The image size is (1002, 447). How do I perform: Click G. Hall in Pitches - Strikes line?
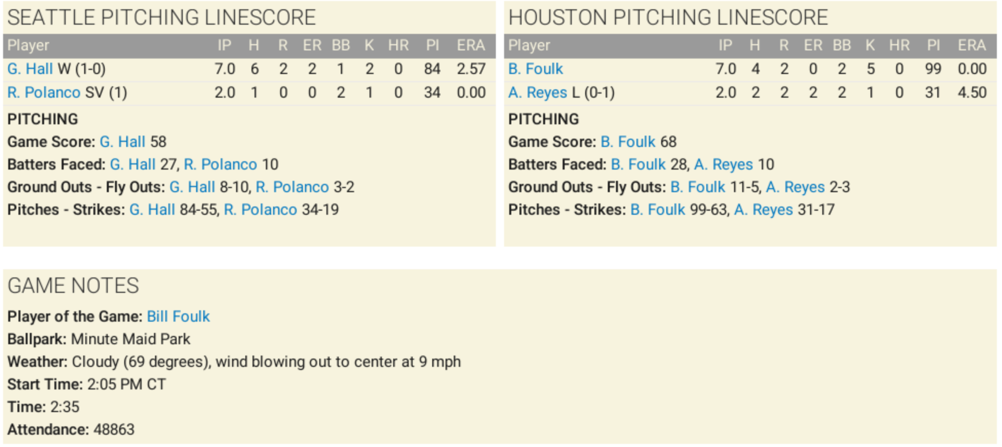coord(152,210)
